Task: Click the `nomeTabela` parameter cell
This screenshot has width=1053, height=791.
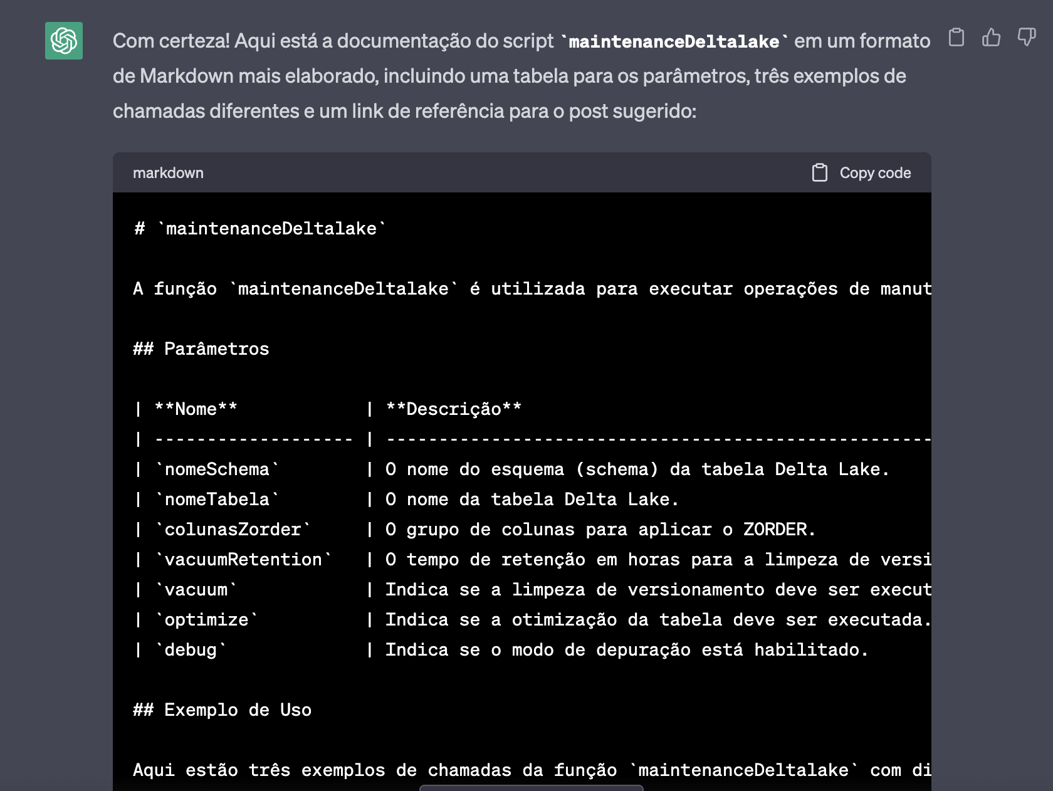Action: (x=217, y=500)
